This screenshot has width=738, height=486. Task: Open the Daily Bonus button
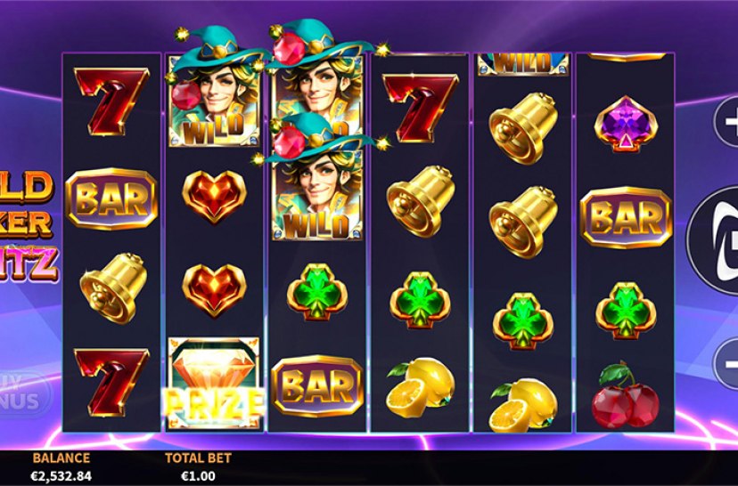(23, 394)
